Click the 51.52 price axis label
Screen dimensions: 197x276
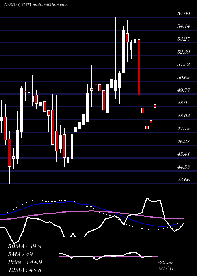pyautogui.click(x=183, y=65)
